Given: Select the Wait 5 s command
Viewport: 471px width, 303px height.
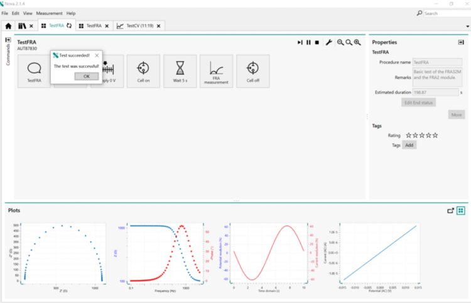Looking at the screenshot, I should coord(180,70).
